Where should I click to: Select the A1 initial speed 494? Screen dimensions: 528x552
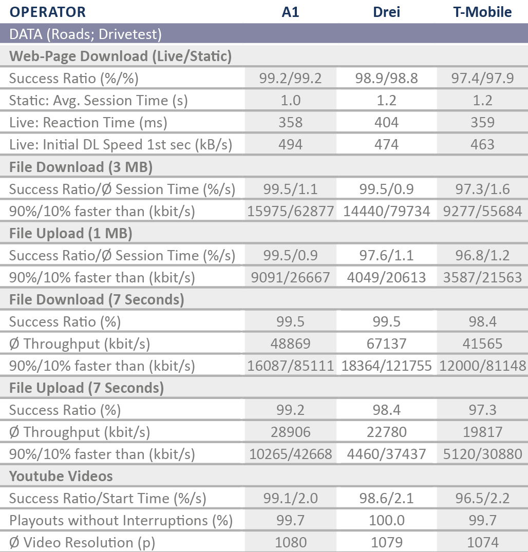(291, 145)
